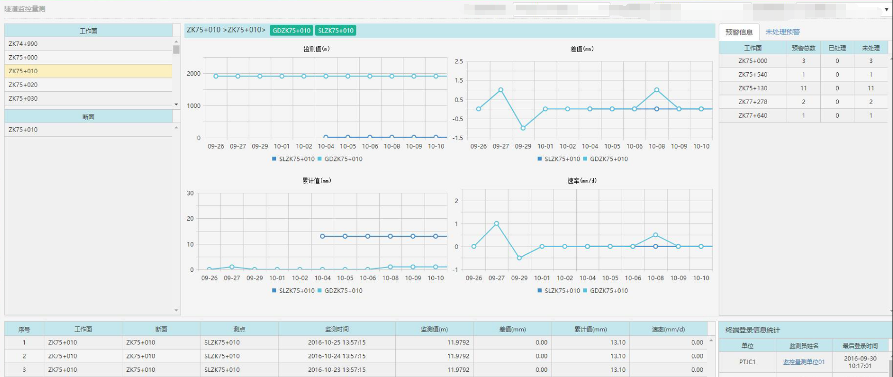The width and height of the screenshot is (893, 377).
Task: Open the dropdown arrow at top right
Action: [887, 9]
